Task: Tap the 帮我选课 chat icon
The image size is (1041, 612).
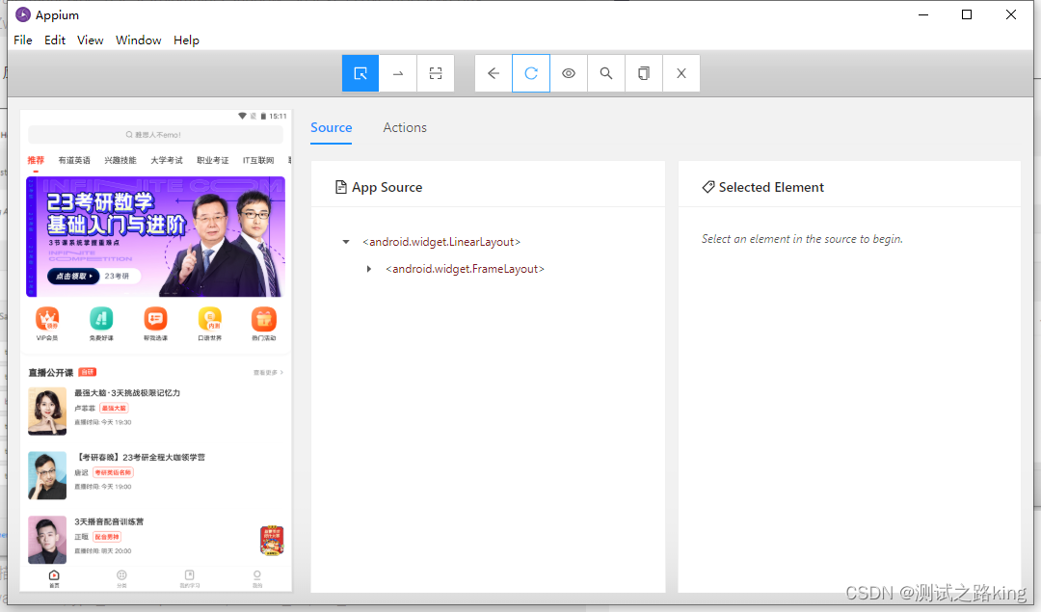Action: [x=155, y=319]
